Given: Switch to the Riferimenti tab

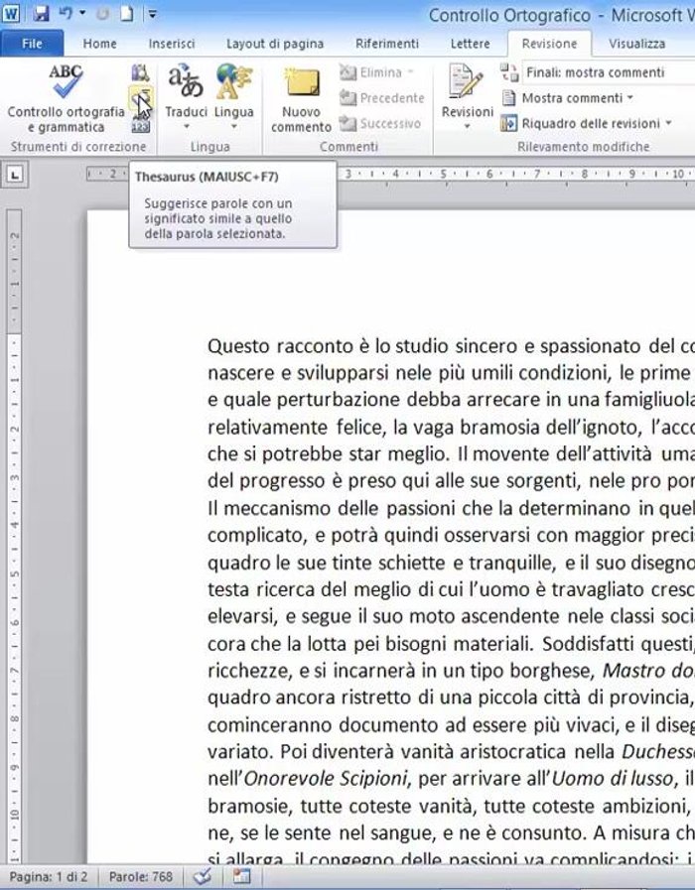Looking at the screenshot, I should pos(386,44).
